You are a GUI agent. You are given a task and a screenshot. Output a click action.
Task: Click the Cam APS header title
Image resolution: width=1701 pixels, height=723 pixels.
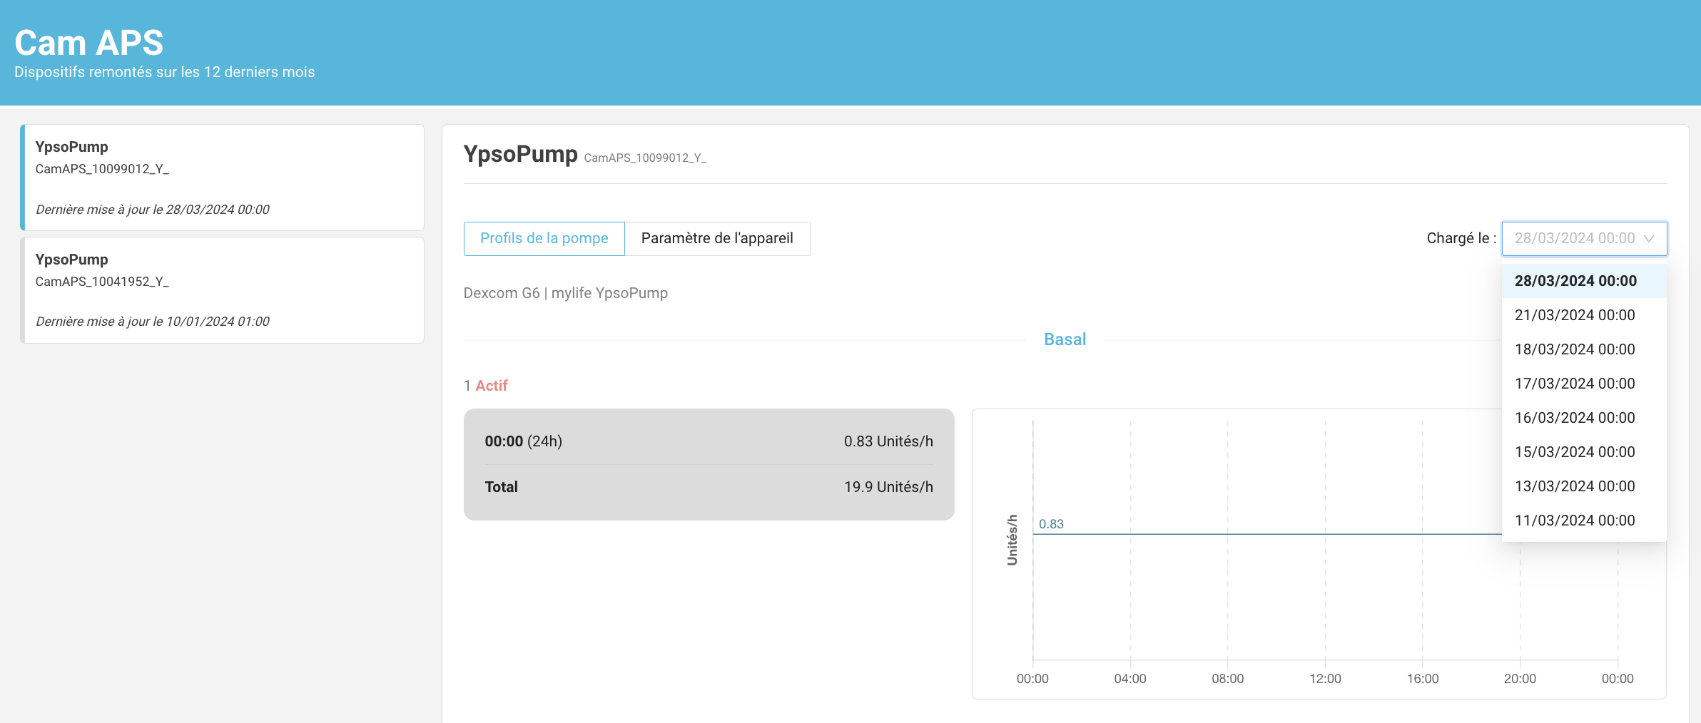89,43
